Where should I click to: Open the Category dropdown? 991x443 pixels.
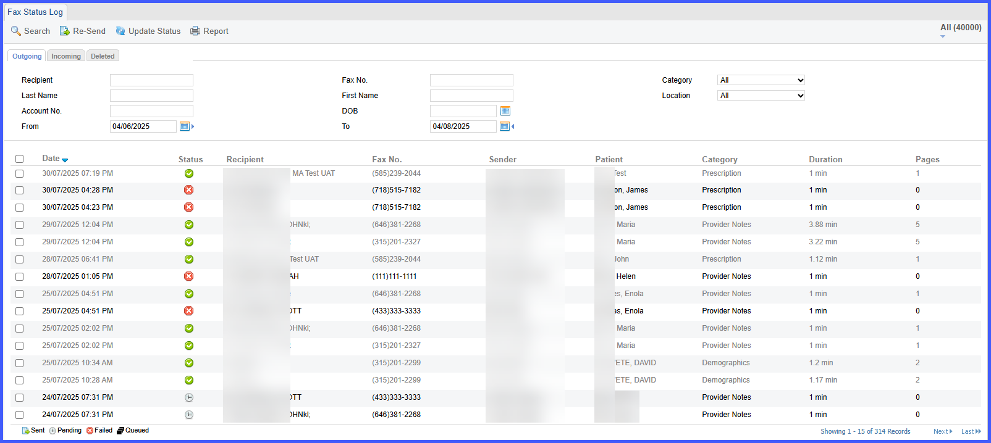coord(761,80)
